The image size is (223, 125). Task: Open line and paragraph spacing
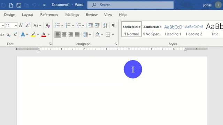[x=85, y=35]
